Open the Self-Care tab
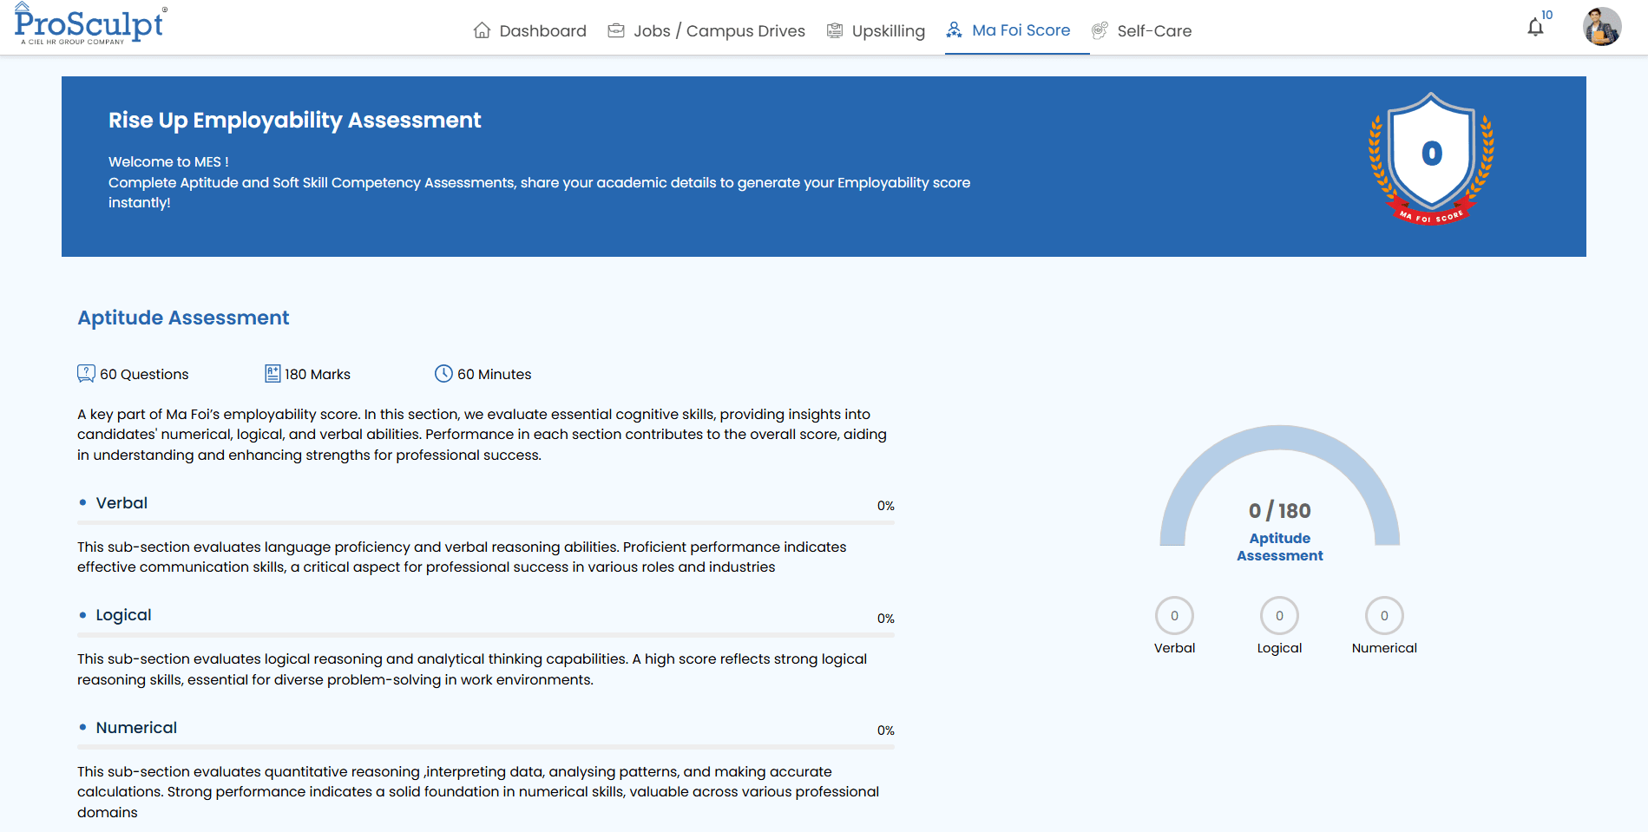Screen dimensions: 1648x832 (1141, 31)
